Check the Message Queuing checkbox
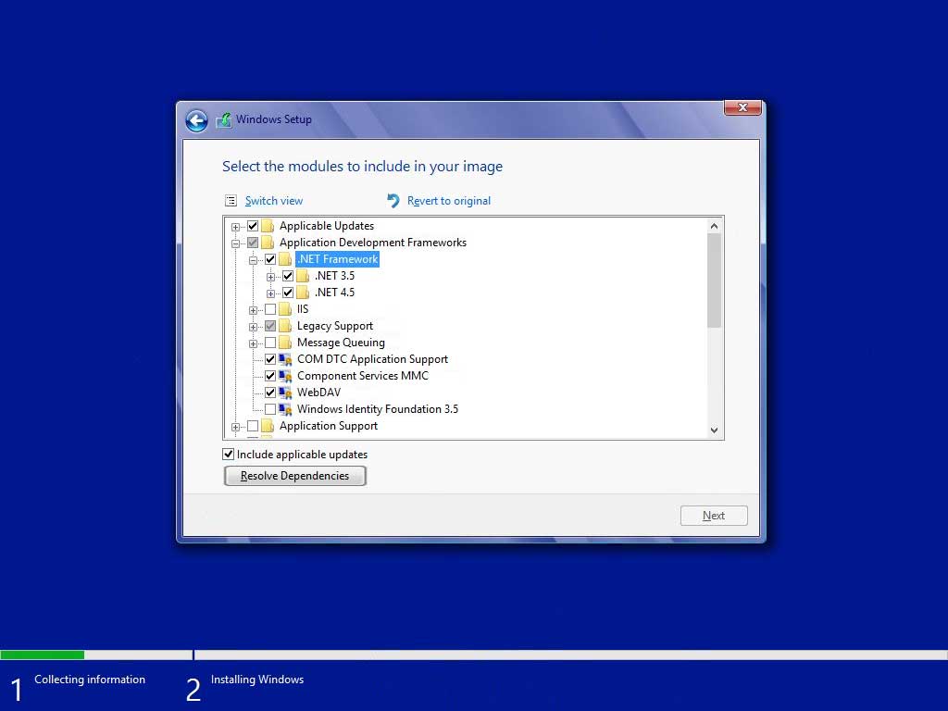This screenshot has height=711, width=948. pos(270,343)
